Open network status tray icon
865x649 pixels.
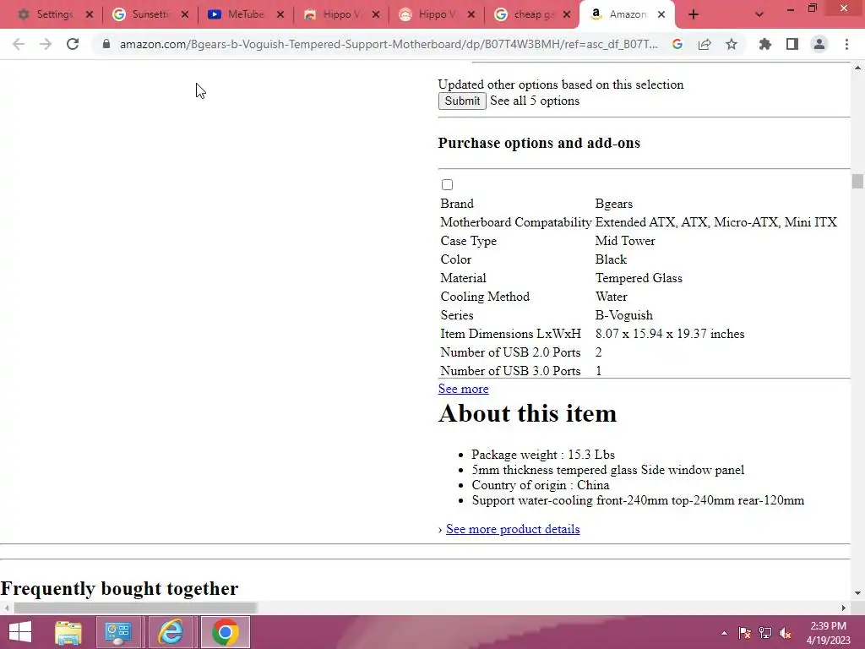(765, 633)
